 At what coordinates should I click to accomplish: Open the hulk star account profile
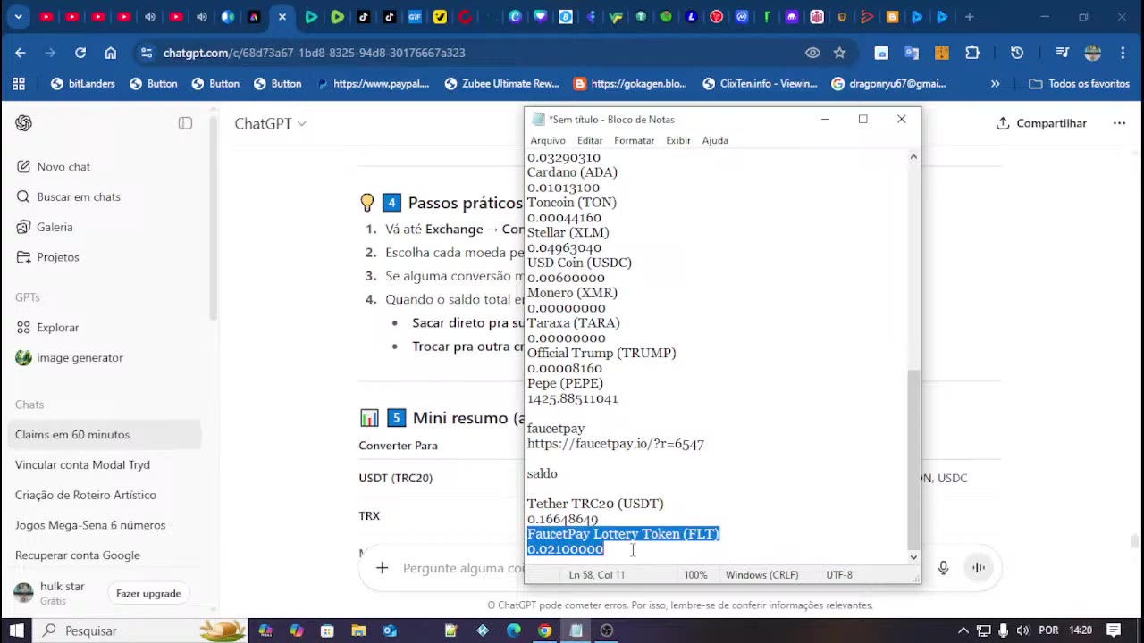[x=54, y=593]
